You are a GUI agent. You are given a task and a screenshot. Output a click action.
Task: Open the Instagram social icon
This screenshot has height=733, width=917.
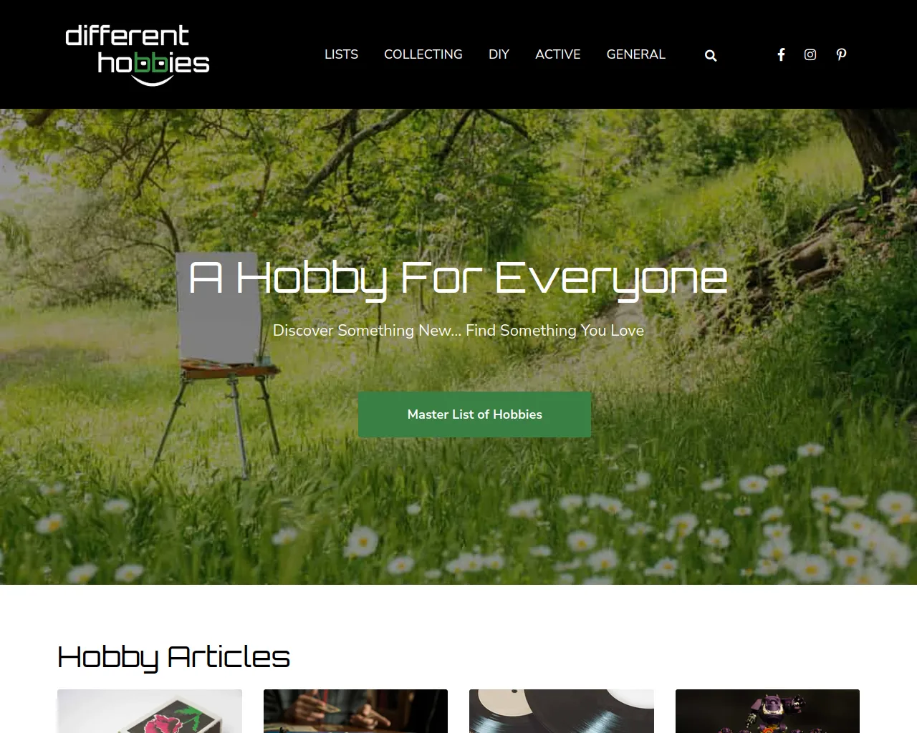point(810,54)
